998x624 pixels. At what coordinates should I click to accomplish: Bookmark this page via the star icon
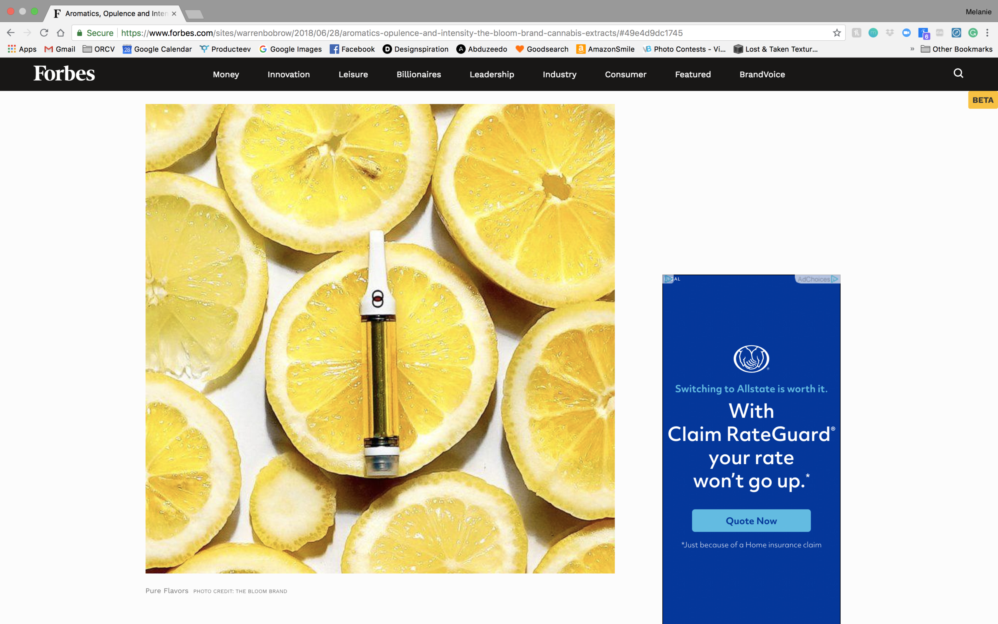(837, 33)
